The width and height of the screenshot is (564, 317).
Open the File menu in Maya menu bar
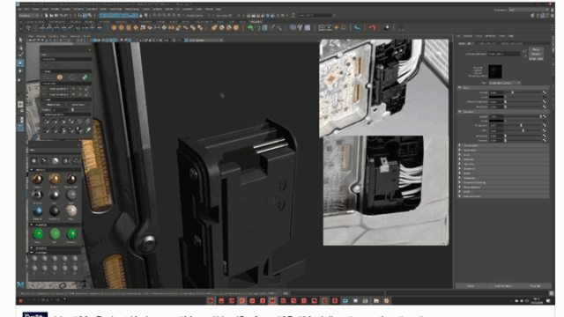tap(19, 9)
